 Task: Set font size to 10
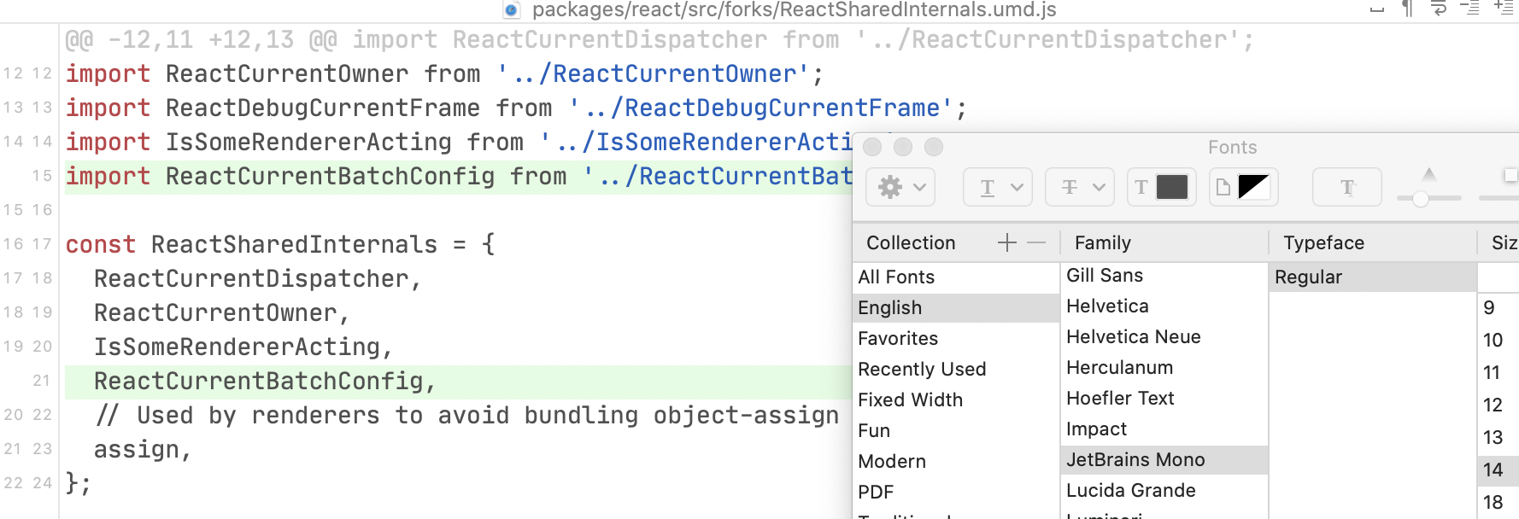click(x=1498, y=340)
